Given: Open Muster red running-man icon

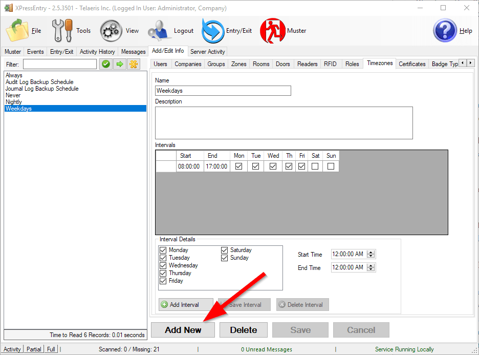Looking at the screenshot, I should (x=272, y=31).
